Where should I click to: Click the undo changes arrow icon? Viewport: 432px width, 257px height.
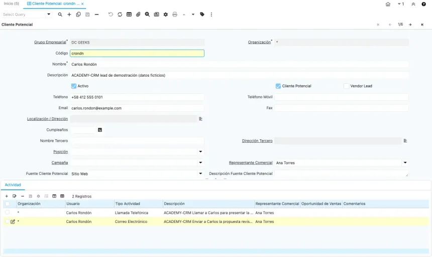(111, 15)
